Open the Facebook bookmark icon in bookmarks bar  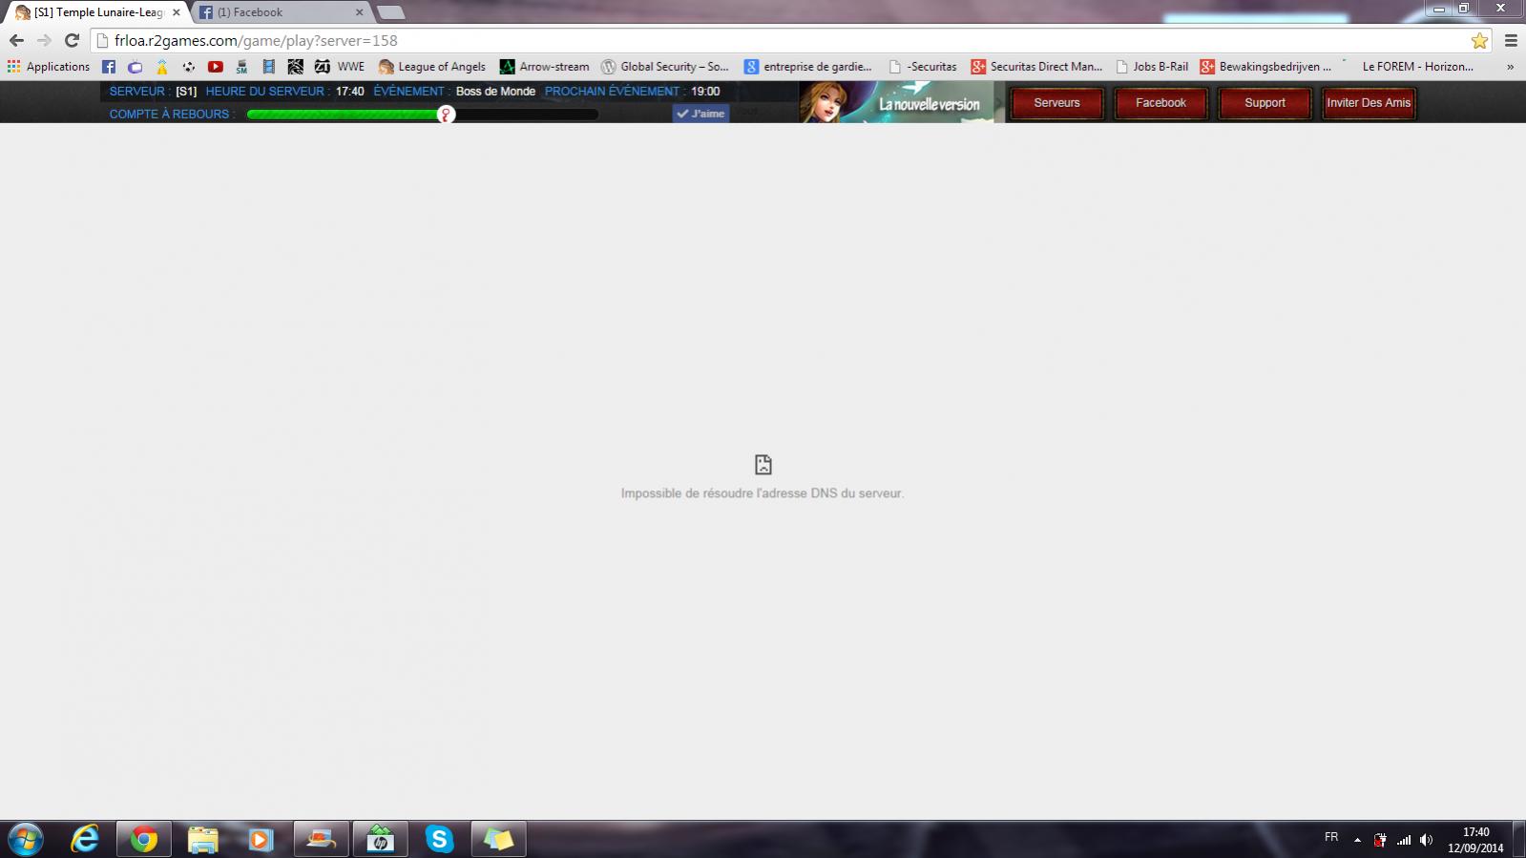click(x=109, y=67)
